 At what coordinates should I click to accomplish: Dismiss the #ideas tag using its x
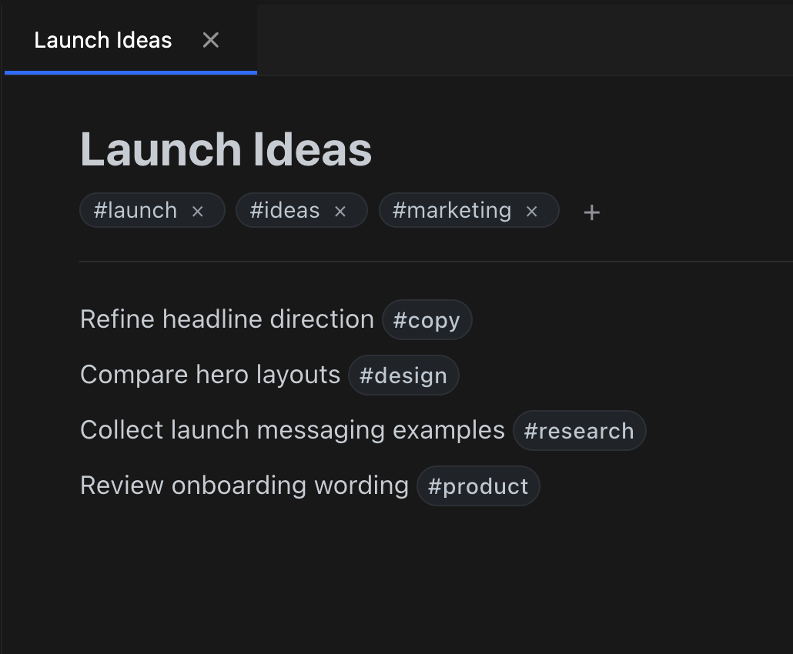pyautogui.click(x=340, y=210)
